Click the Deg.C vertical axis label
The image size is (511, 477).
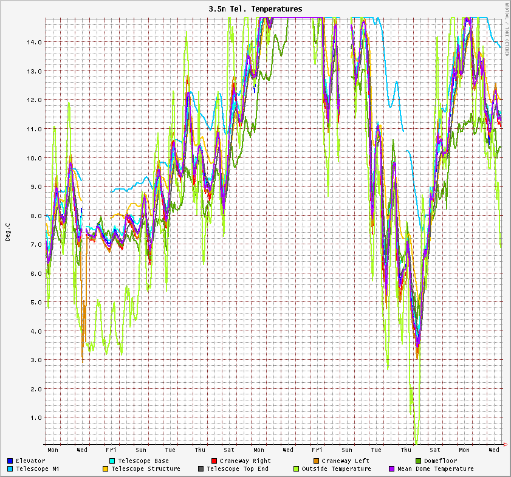(9, 232)
